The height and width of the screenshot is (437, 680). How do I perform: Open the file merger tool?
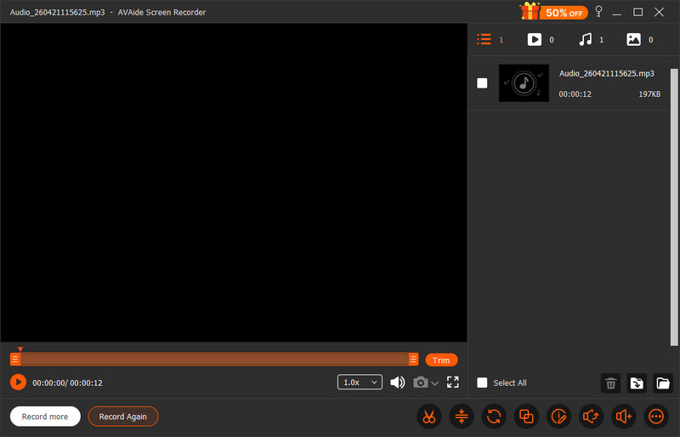point(526,417)
